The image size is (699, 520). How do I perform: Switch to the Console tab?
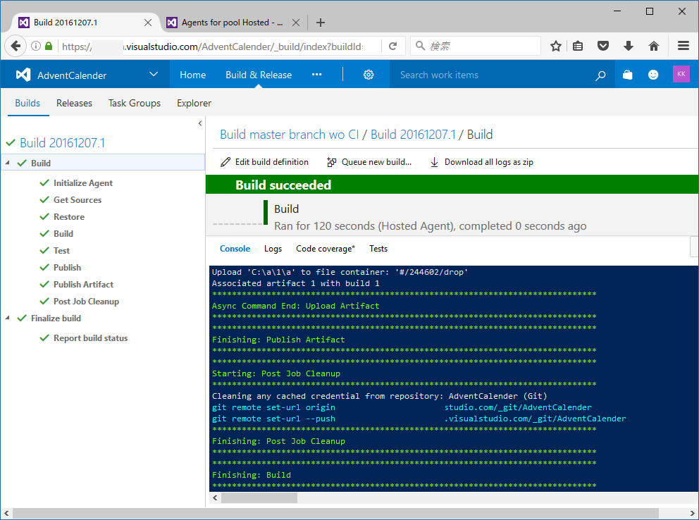[x=235, y=249]
